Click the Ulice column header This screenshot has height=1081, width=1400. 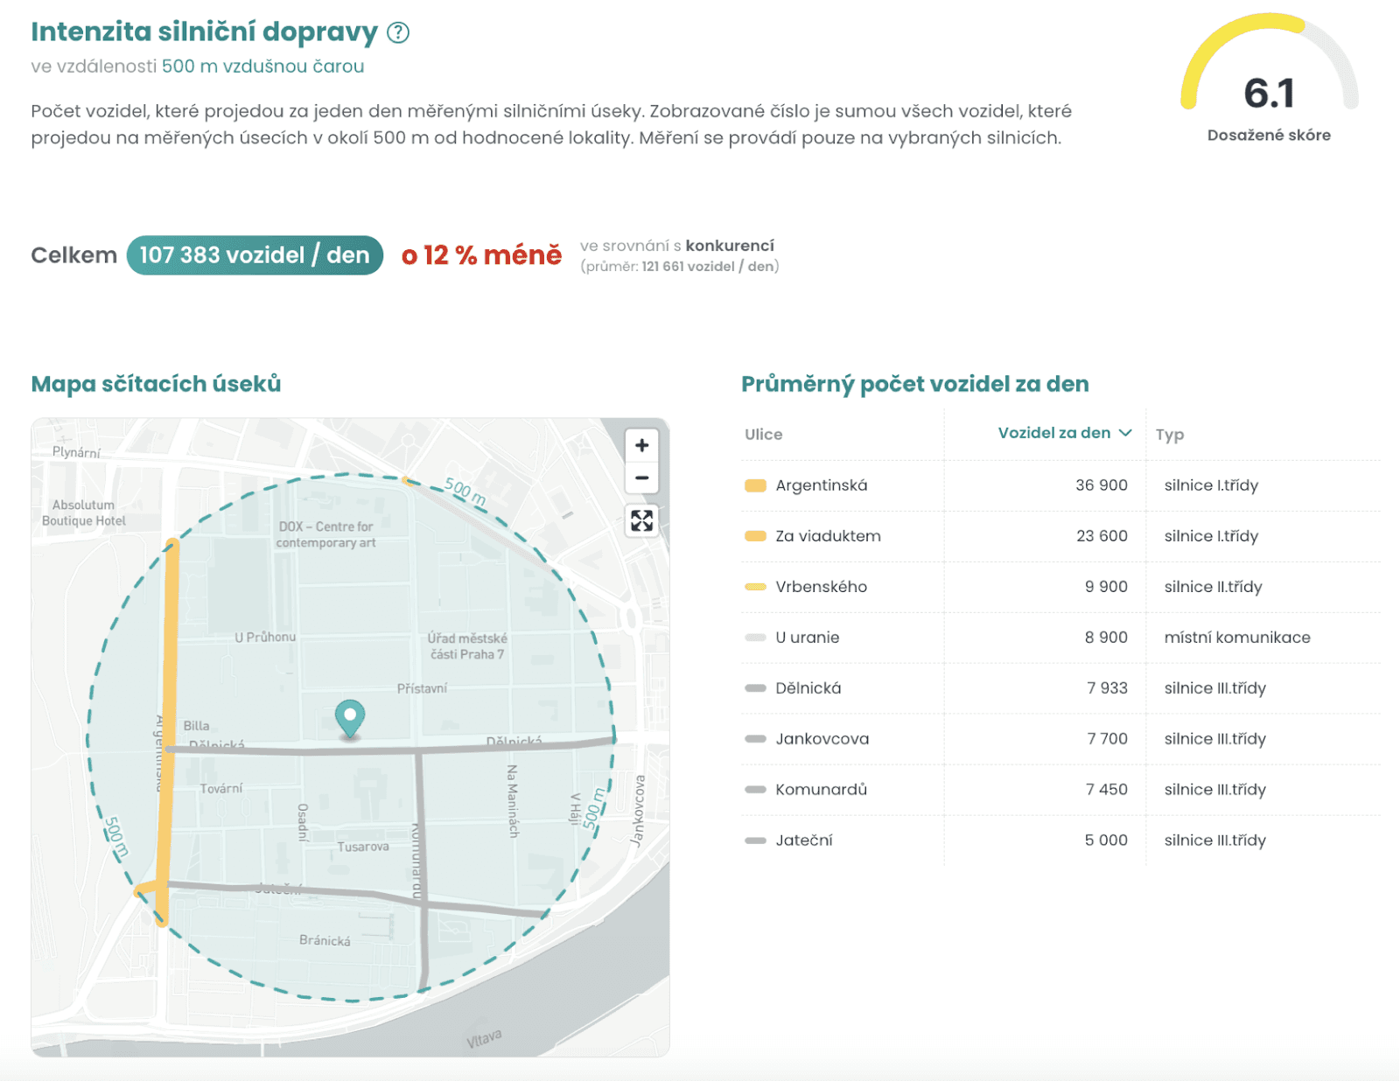[x=762, y=434]
